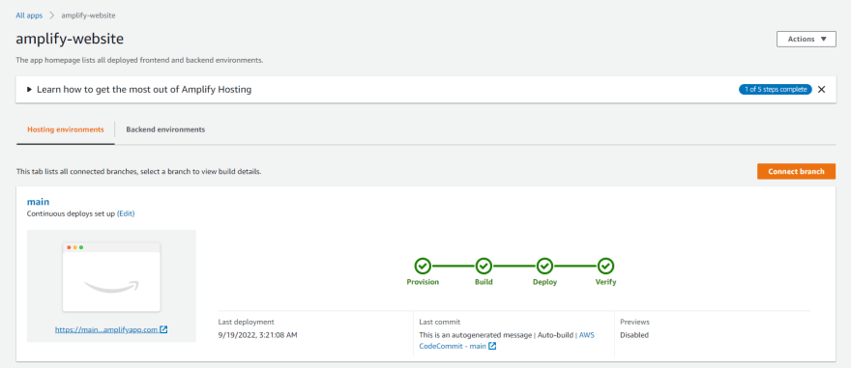Screen dimensions: 851x368
Task: Click the website preview thumbnail
Action: point(111,276)
